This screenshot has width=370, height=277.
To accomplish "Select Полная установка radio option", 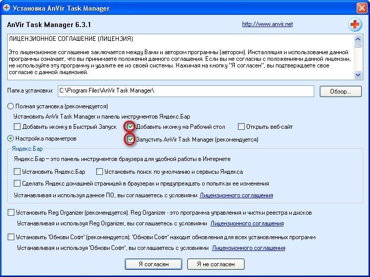I will (10, 106).
